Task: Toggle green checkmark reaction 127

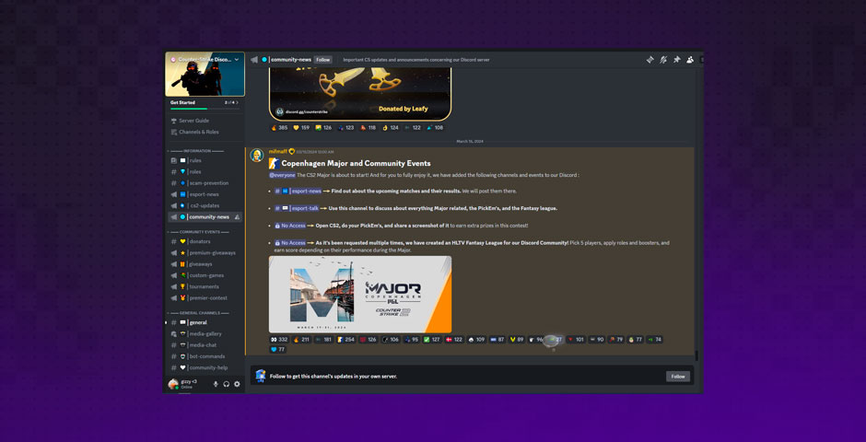Action: click(432, 340)
